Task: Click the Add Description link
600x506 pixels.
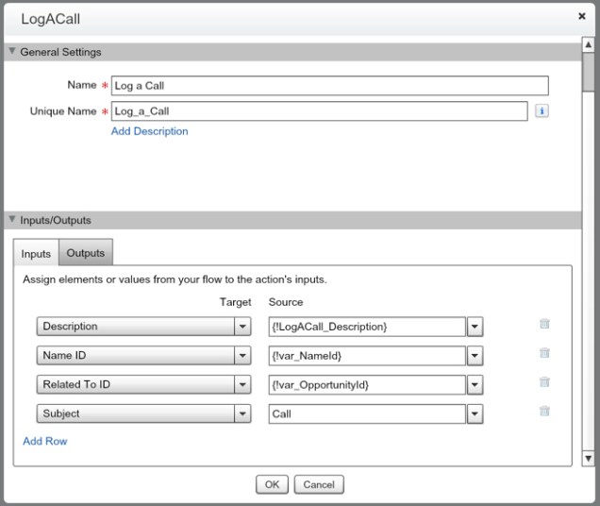Action: tap(149, 131)
